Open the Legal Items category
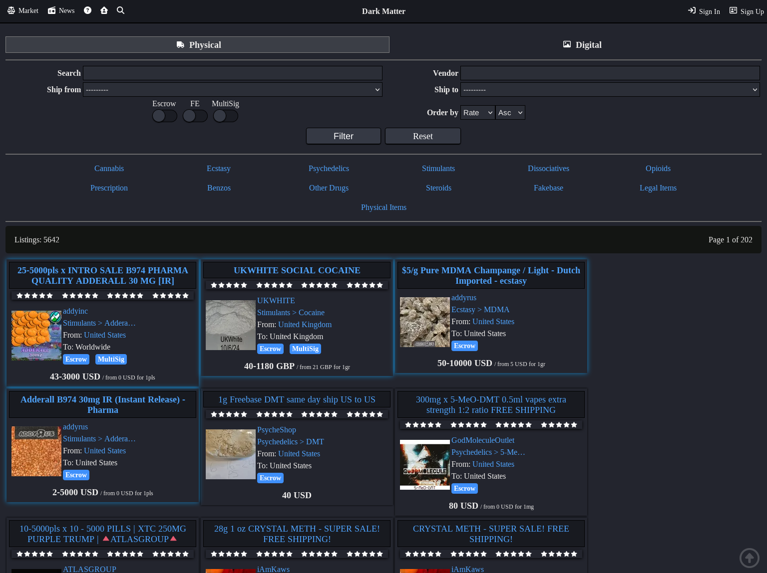 (x=658, y=188)
